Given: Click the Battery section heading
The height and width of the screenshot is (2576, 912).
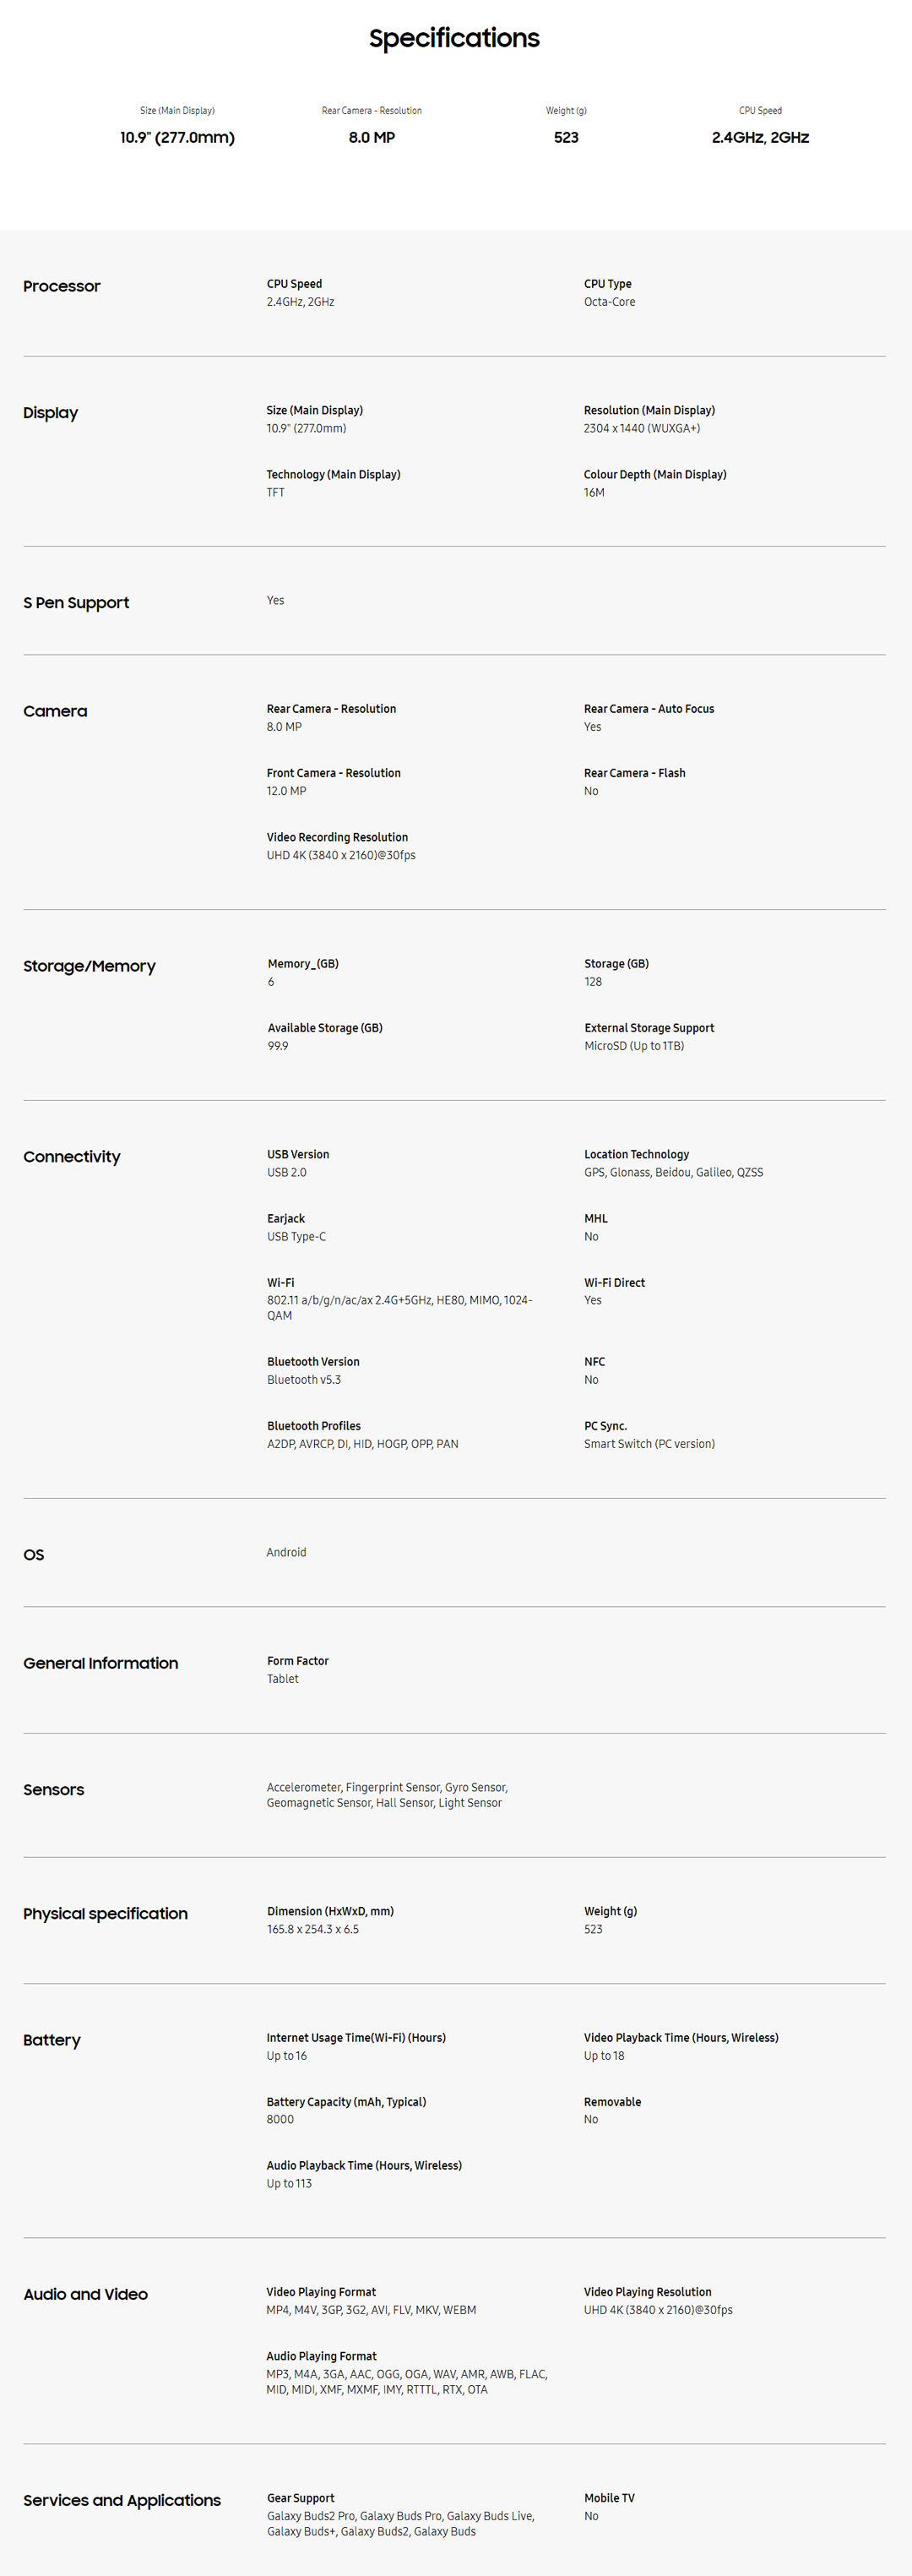Looking at the screenshot, I should pyautogui.click(x=52, y=2040).
